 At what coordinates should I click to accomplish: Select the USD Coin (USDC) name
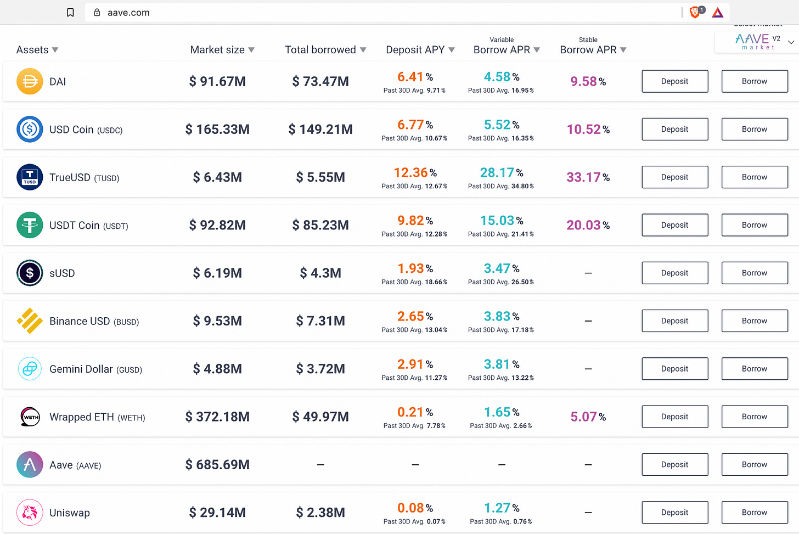tap(86, 130)
